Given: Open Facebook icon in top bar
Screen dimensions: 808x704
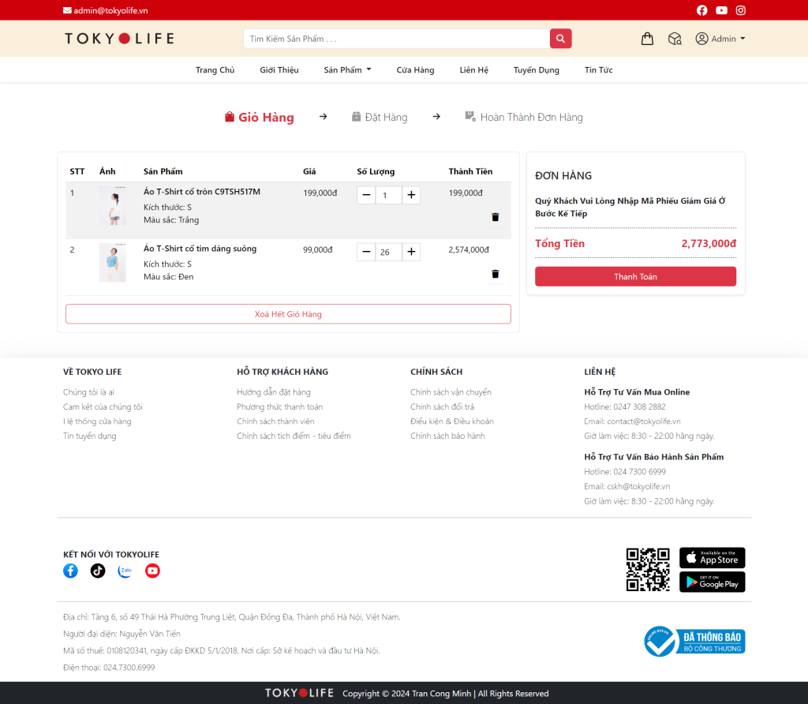Looking at the screenshot, I should (702, 10).
